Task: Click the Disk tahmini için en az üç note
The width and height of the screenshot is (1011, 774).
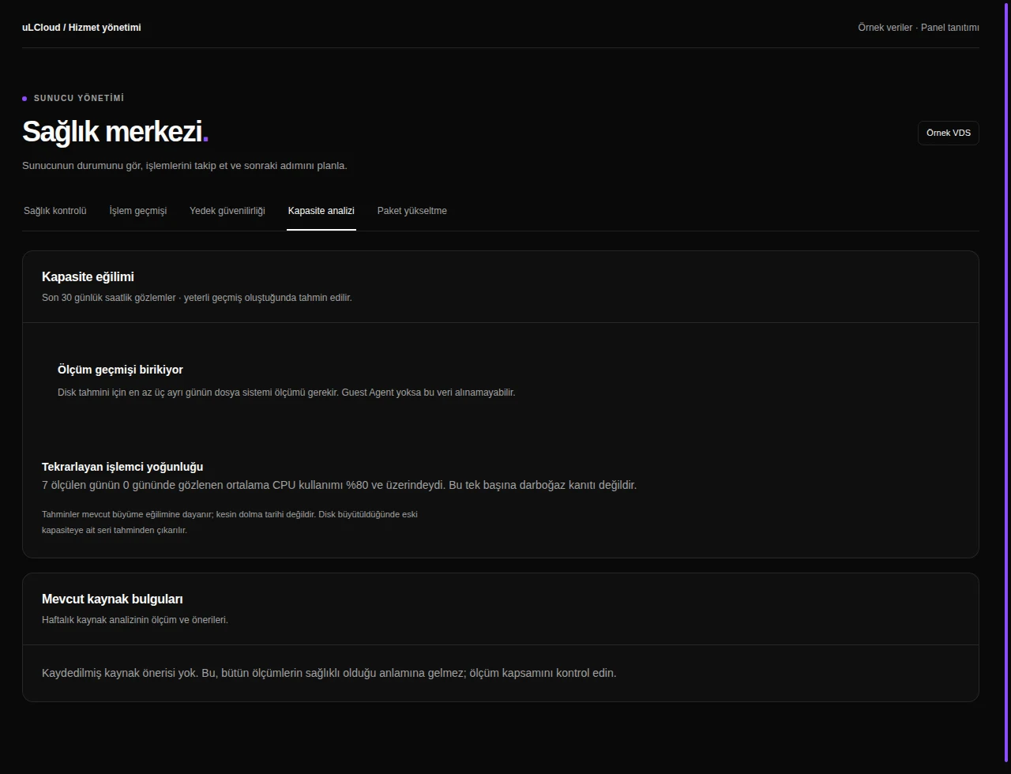Action: click(286, 393)
